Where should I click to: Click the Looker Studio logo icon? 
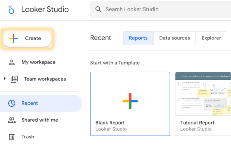11,9
